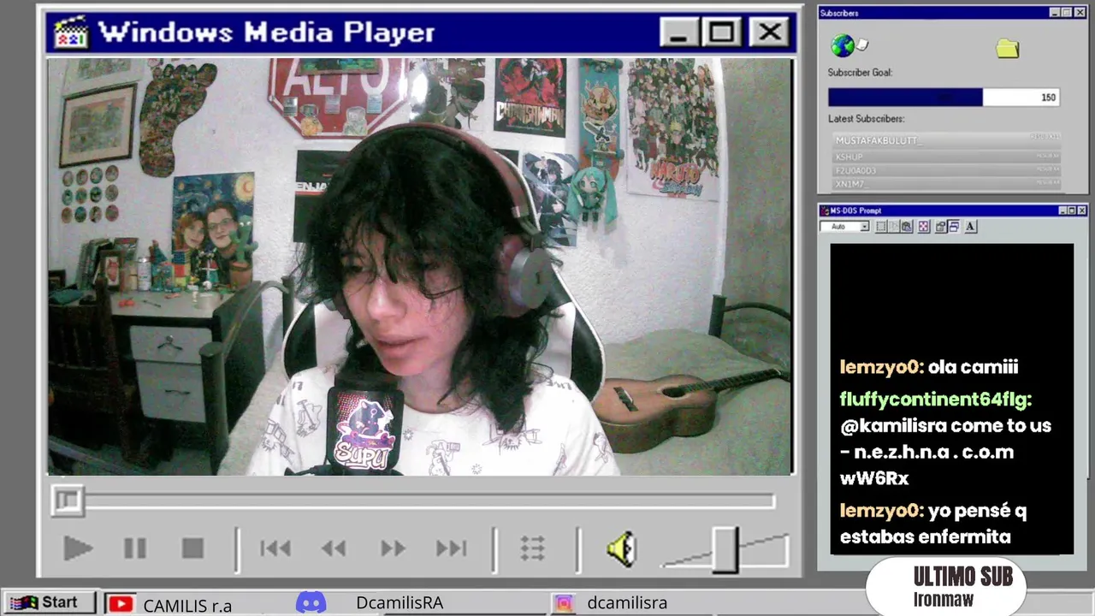Click the Mark icon in MS-DOS toolbar
The height and width of the screenshot is (616, 1095).
click(x=881, y=227)
